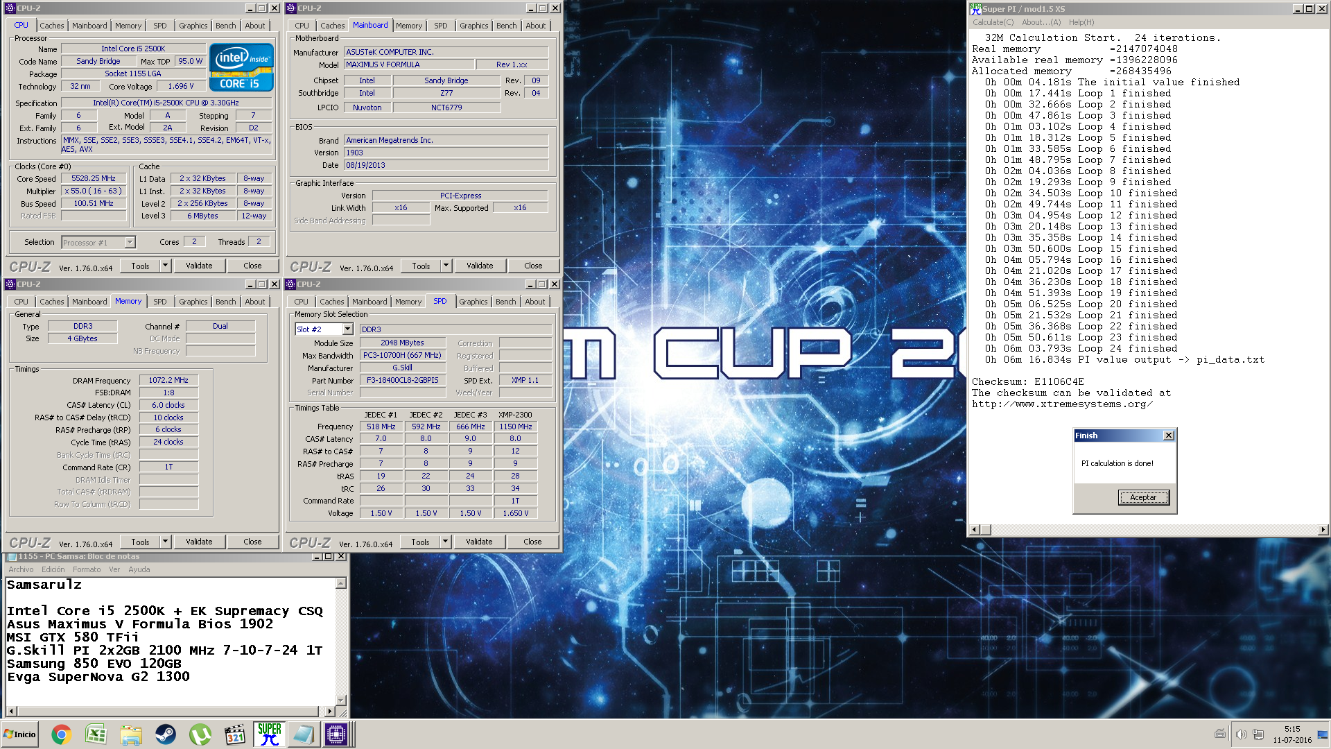Open Calculate(C) menu in Super PI
Viewport: 1331px width, 749px height.
click(x=993, y=22)
